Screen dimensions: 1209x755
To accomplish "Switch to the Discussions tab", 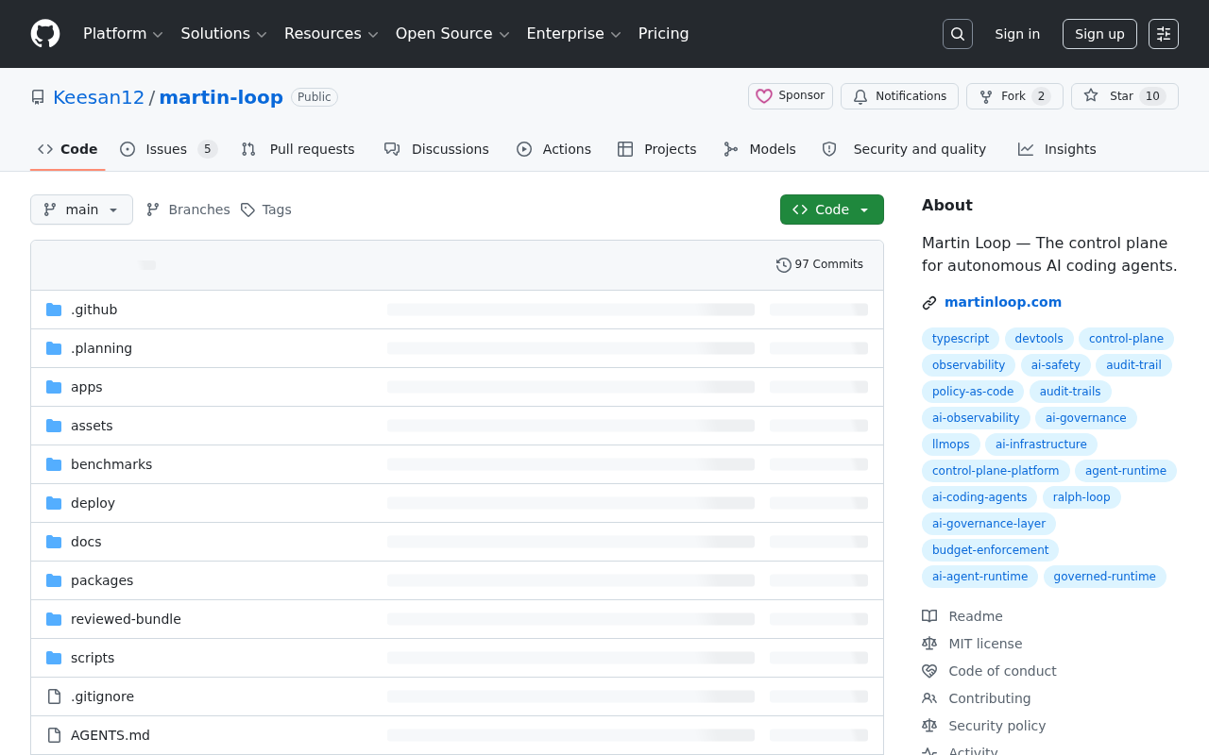I will (436, 149).
